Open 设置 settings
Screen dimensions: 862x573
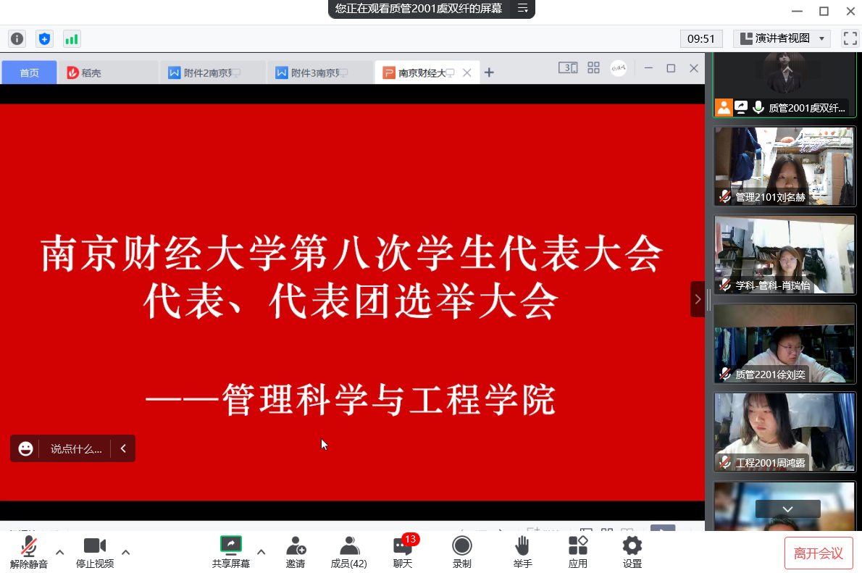click(632, 552)
